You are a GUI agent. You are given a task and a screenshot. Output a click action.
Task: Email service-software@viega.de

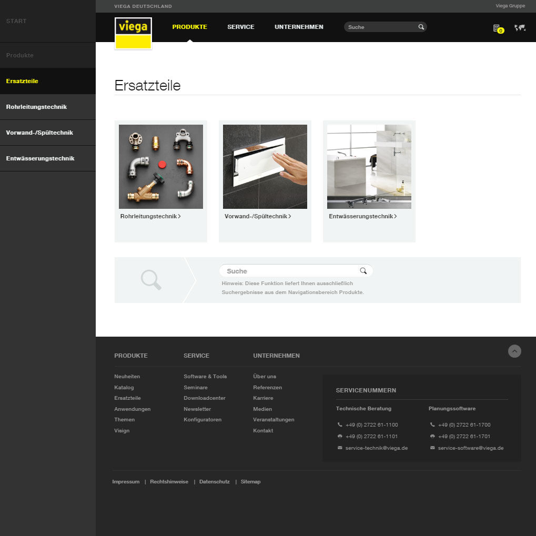(471, 448)
